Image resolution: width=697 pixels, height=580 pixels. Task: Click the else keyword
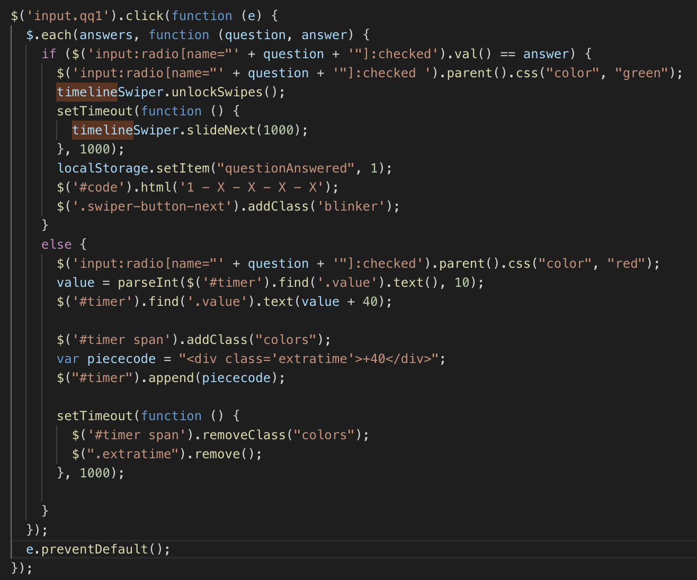click(56, 244)
